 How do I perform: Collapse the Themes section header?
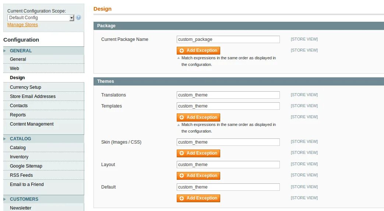pos(239,81)
